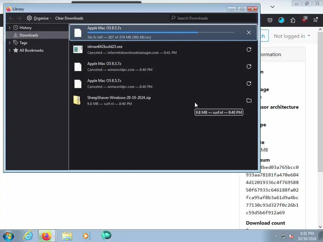Open Windows Media Player from taskbar
The image size is (323, 242).
[x=86, y=236]
